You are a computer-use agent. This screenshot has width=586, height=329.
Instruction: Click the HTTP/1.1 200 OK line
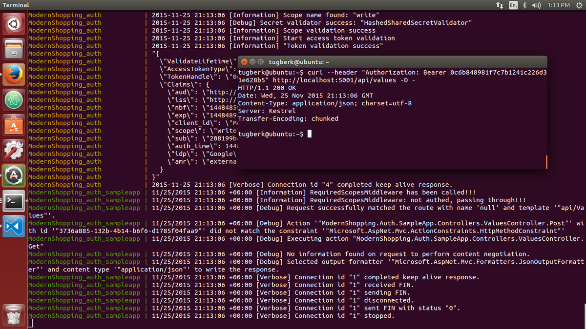tap(267, 88)
